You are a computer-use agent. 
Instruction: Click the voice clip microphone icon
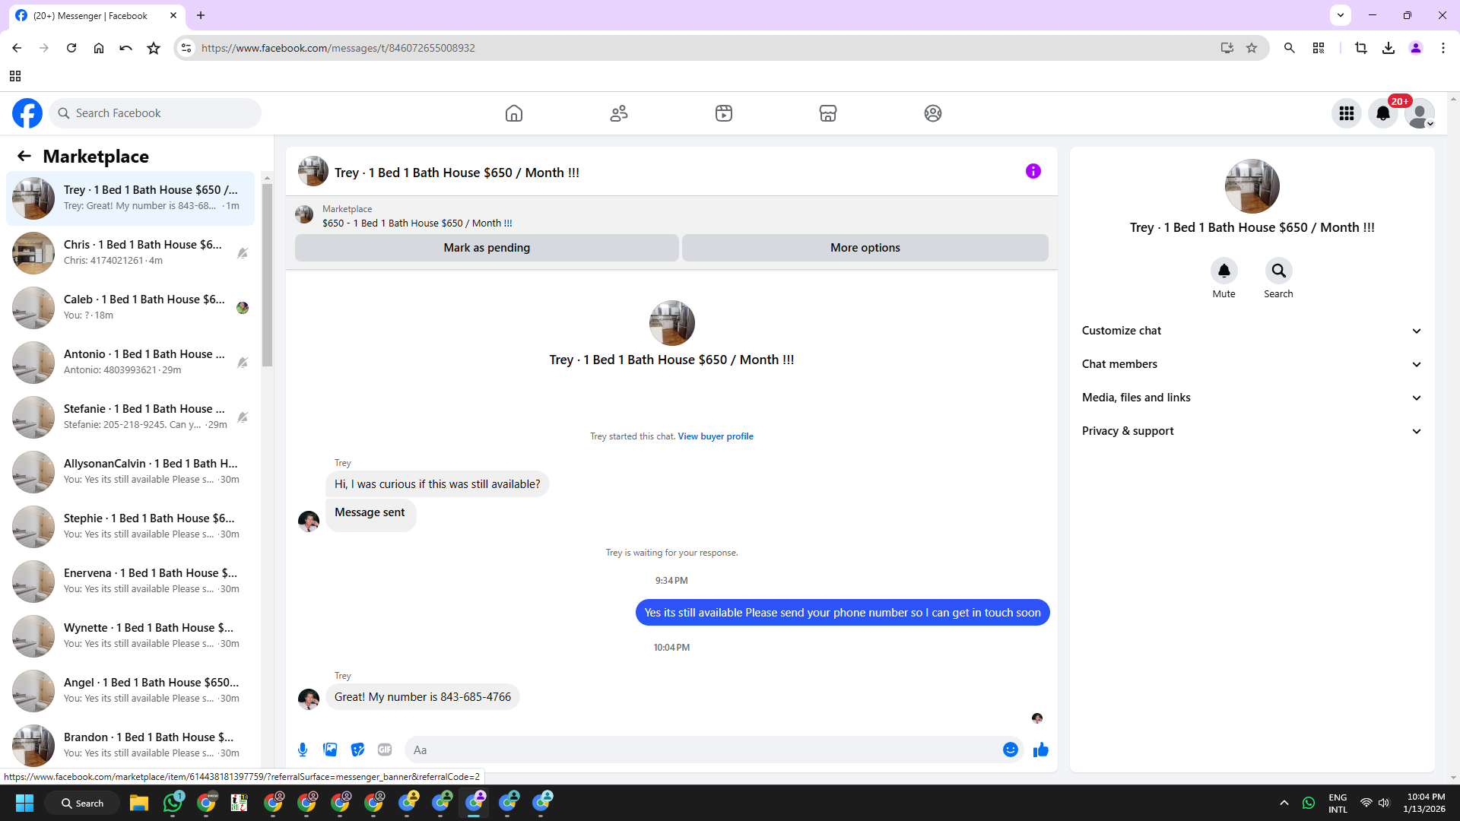coord(303,750)
